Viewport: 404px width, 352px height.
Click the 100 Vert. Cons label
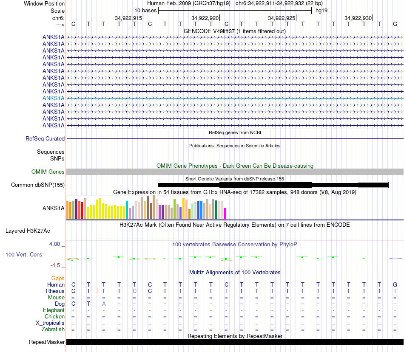(24, 254)
